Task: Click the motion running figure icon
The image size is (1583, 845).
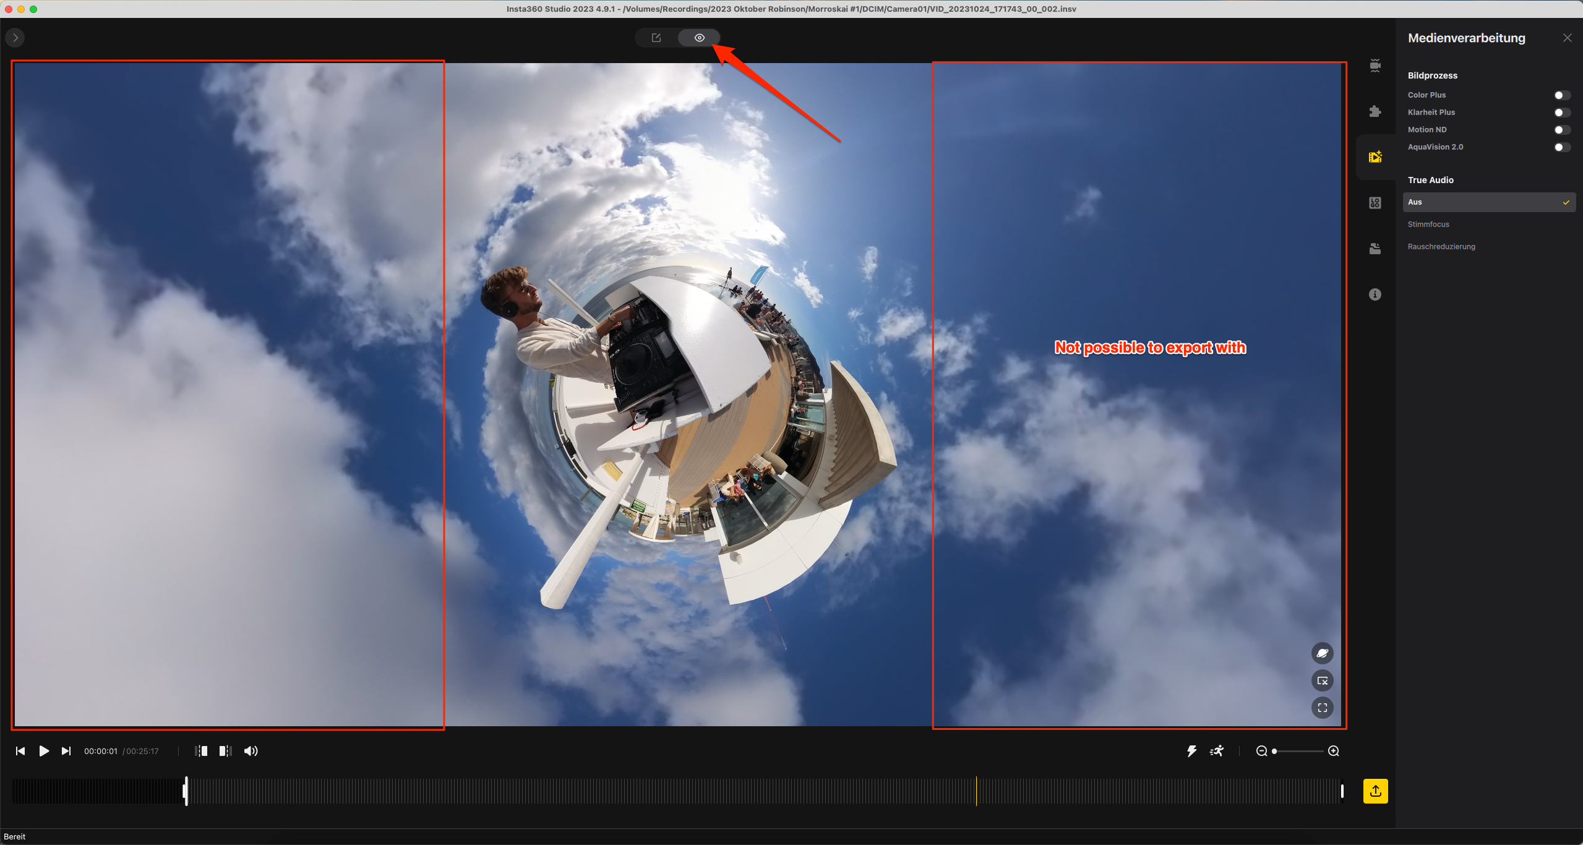Action: 1217,751
